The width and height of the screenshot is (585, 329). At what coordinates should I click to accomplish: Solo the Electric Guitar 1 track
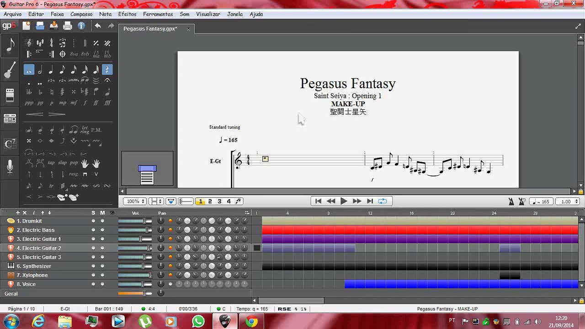point(93,239)
